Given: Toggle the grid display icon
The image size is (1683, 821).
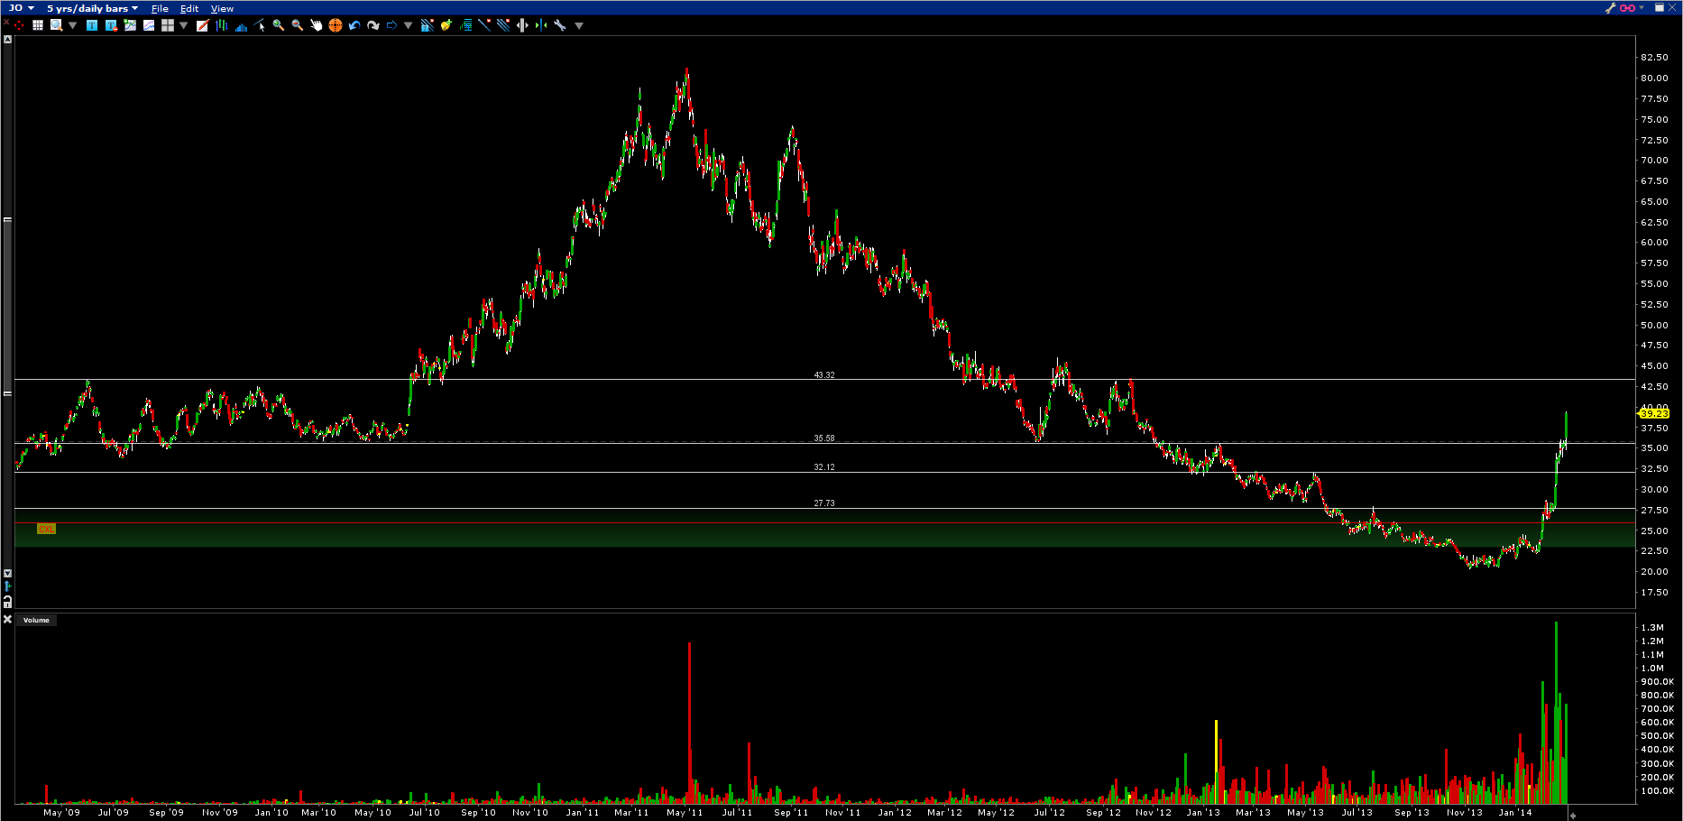Looking at the screenshot, I should point(38,25).
